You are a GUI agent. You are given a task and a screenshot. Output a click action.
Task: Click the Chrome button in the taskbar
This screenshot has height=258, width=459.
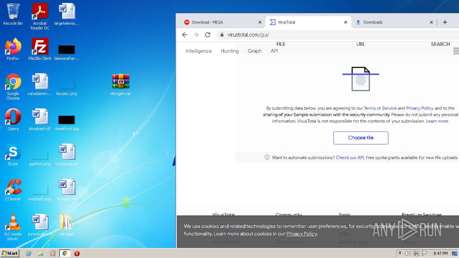pos(65,253)
